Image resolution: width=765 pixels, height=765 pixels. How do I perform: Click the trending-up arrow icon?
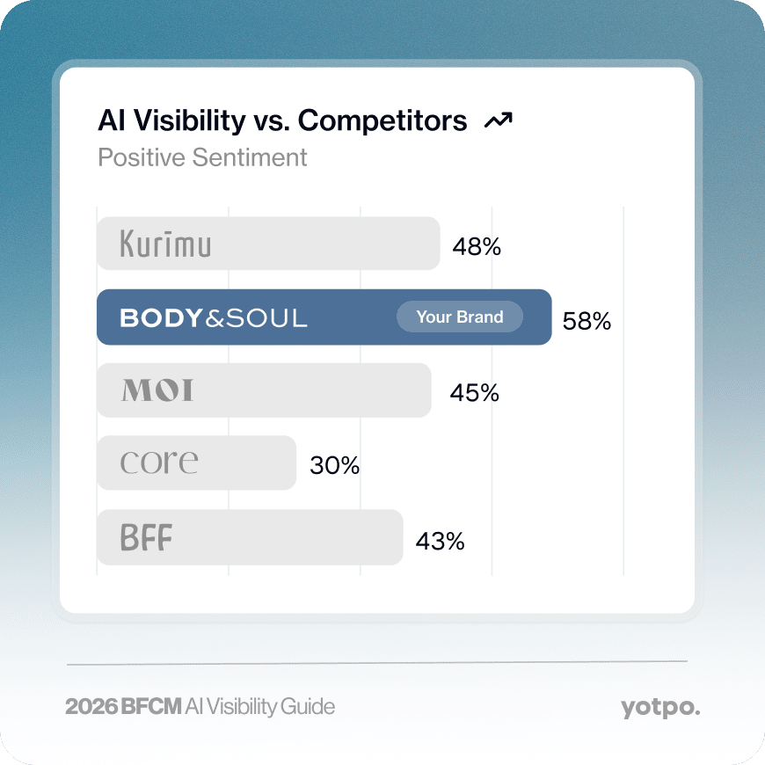(x=498, y=120)
